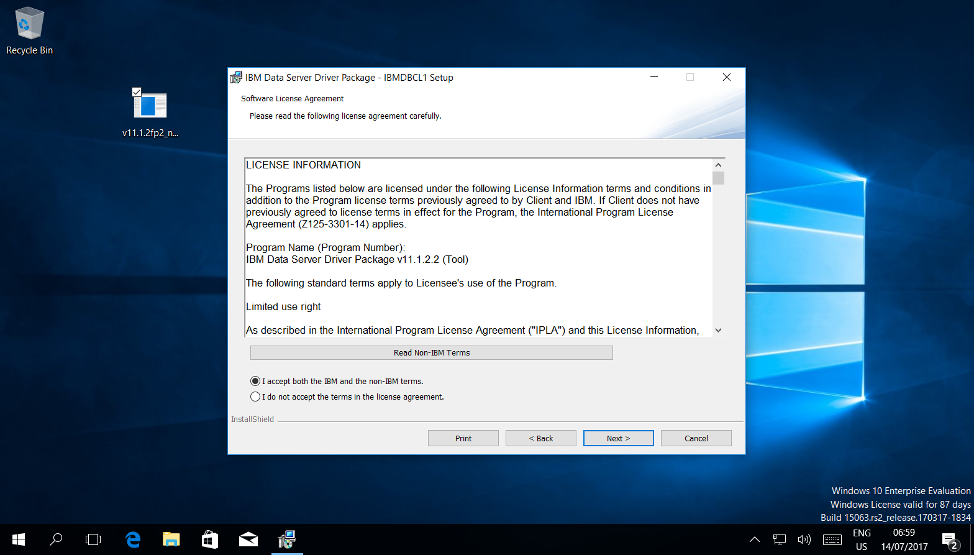Click IBM installer taskbar icon
This screenshot has height=555, width=974.
287,539
